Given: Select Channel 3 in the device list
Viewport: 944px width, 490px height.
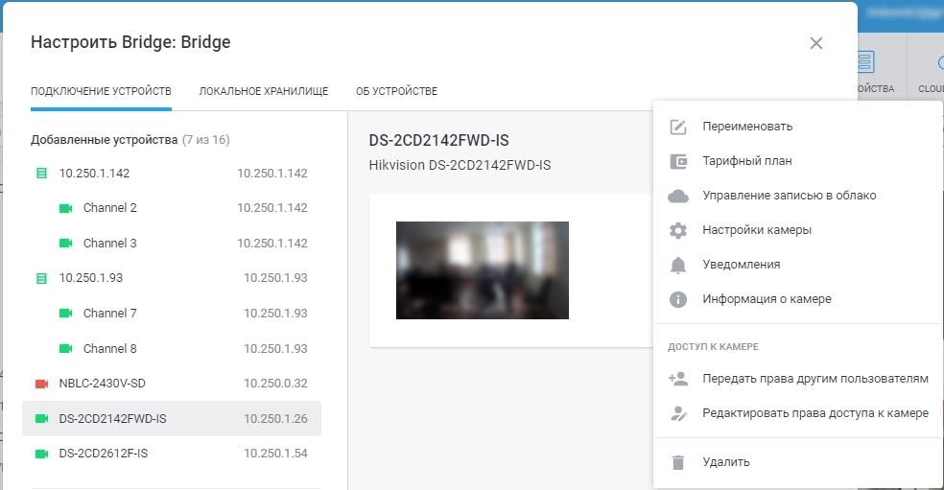Looking at the screenshot, I should [x=172, y=244].
